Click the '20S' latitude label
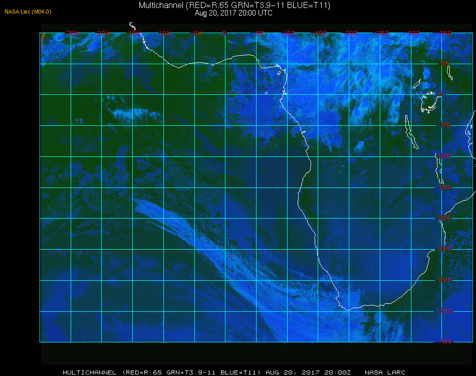This screenshot has width=476, height=376. (445, 218)
